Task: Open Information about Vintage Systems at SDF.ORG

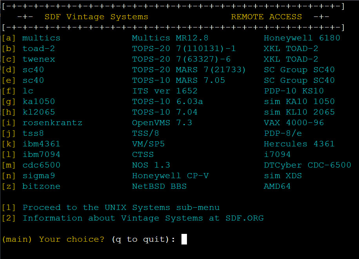Action: [144, 218]
